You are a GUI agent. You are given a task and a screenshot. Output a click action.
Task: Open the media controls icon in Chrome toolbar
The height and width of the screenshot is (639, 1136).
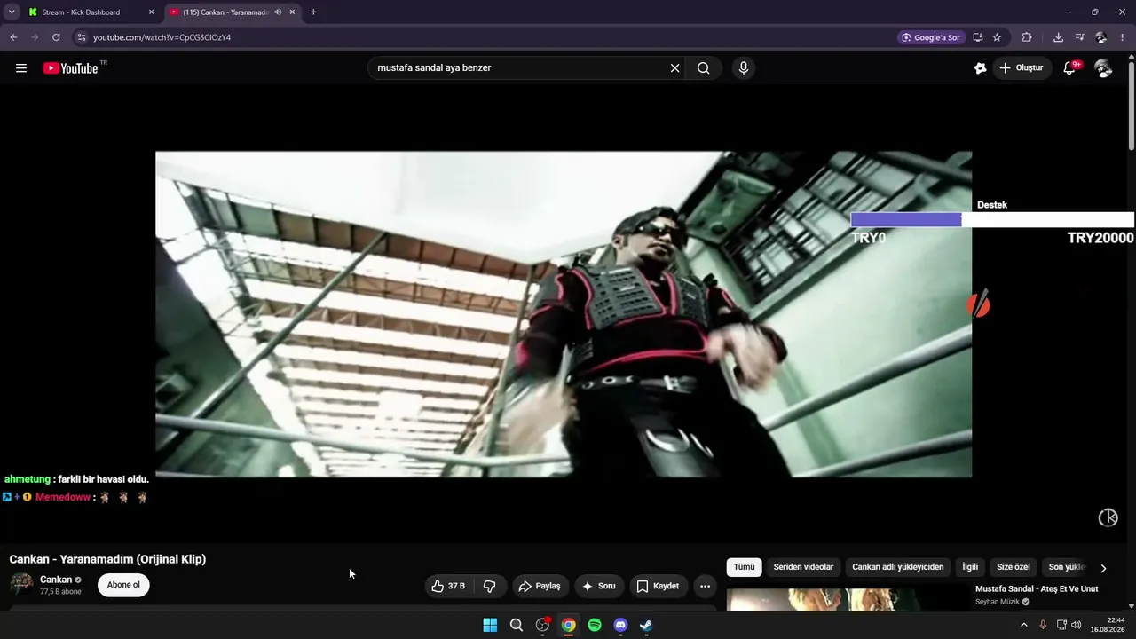pyautogui.click(x=1079, y=37)
